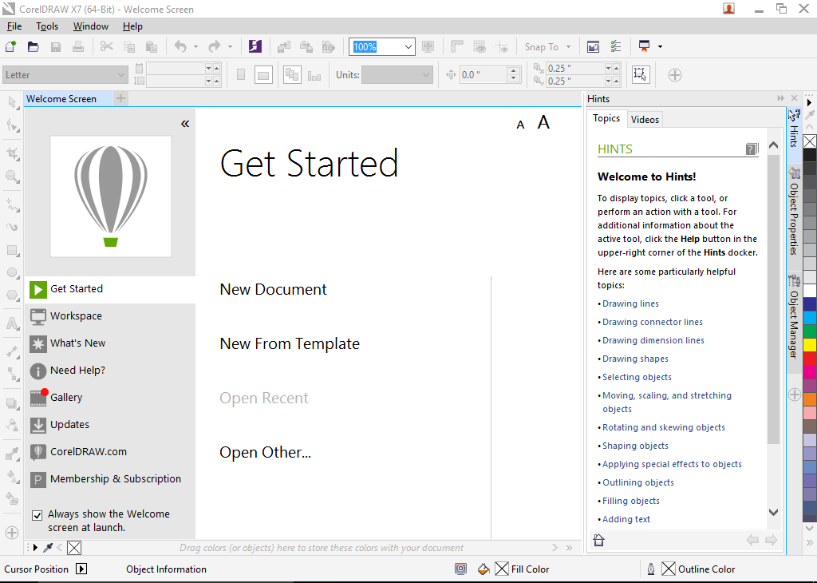
Task: Click the Options toolbar icon
Action: tap(615, 47)
